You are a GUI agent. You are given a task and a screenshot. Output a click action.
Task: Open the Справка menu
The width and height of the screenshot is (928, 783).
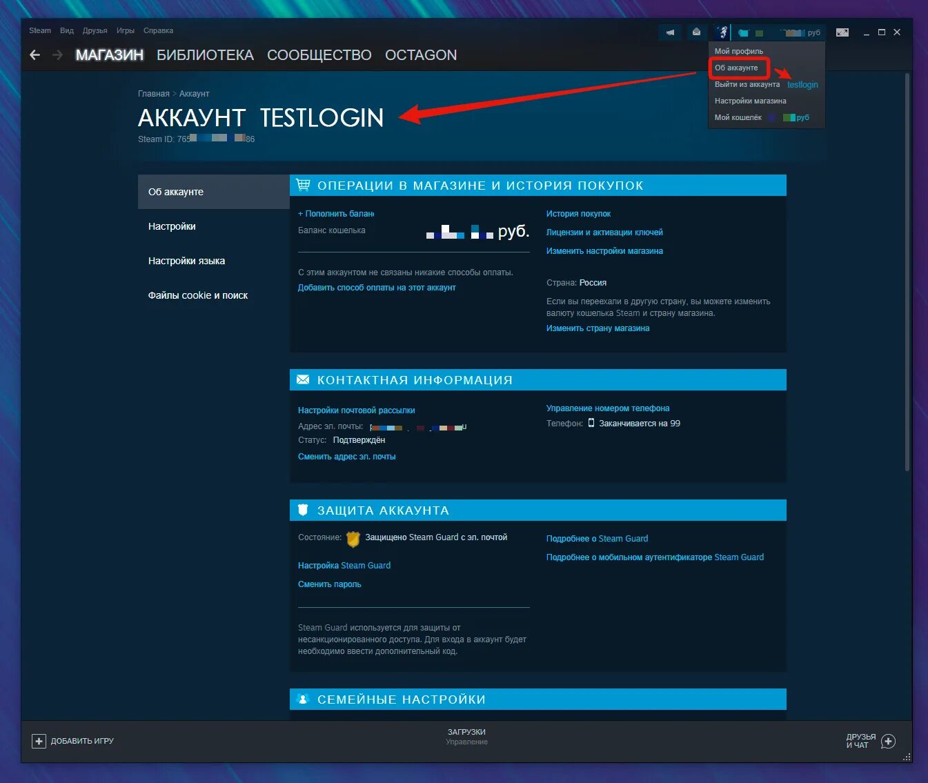[x=159, y=30]
